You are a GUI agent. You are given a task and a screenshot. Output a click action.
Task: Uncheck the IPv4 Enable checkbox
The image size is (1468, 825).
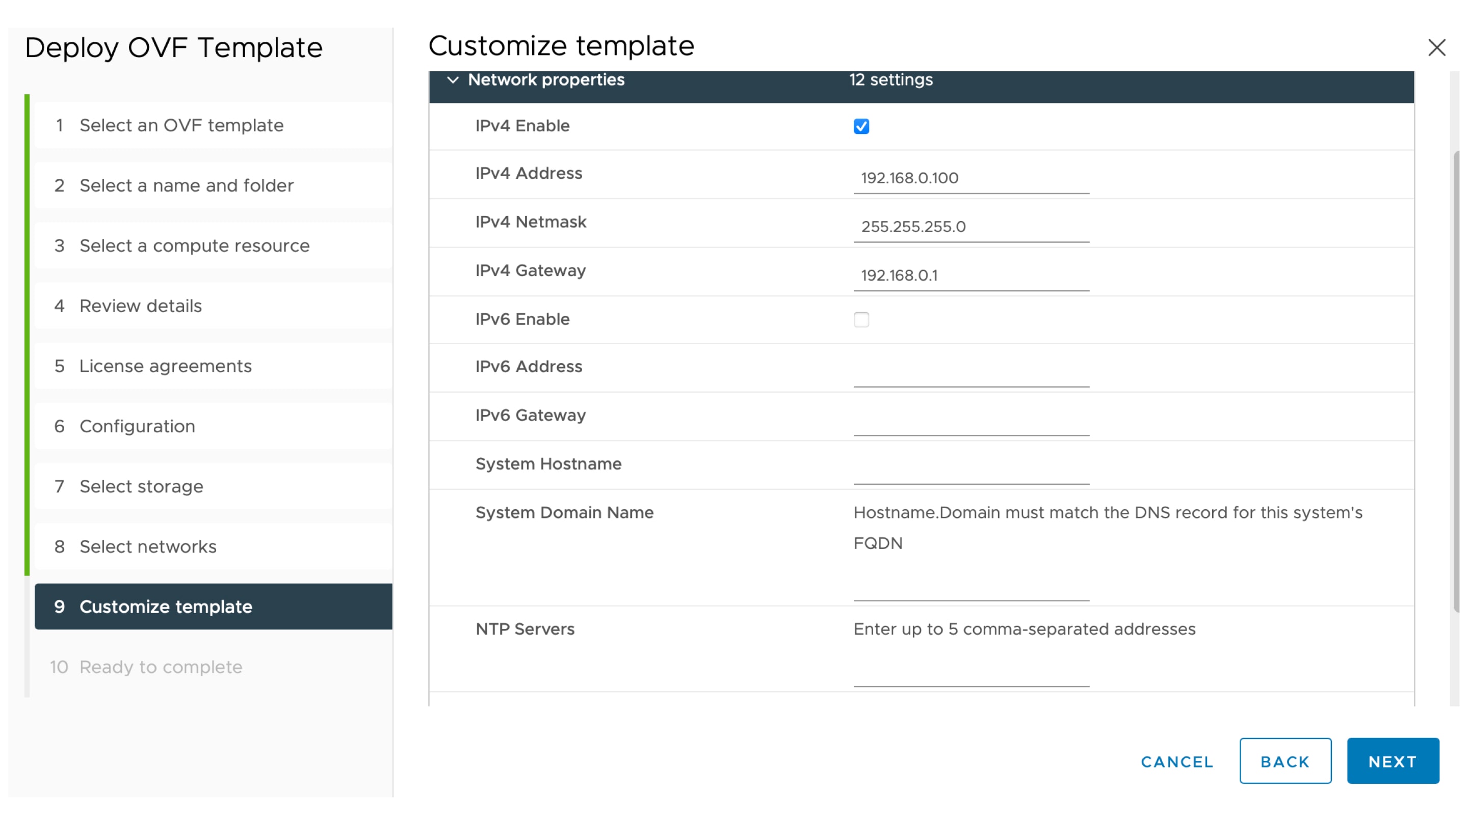coord(861,126)
